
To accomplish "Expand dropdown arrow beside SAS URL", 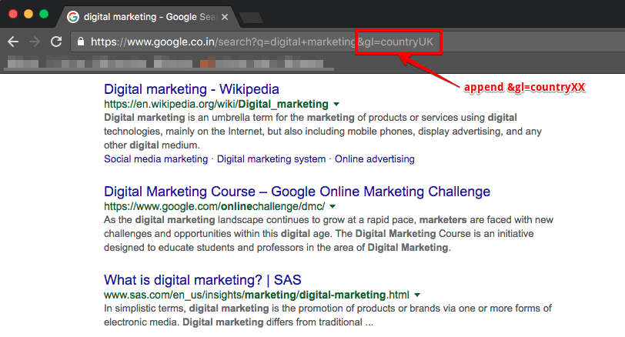I will click(417, 295).
